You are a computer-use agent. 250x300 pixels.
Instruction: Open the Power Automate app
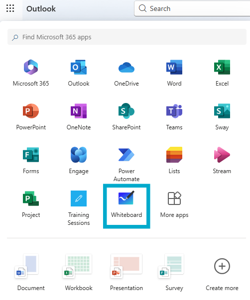pyautogui.click(x=126, y=165)
